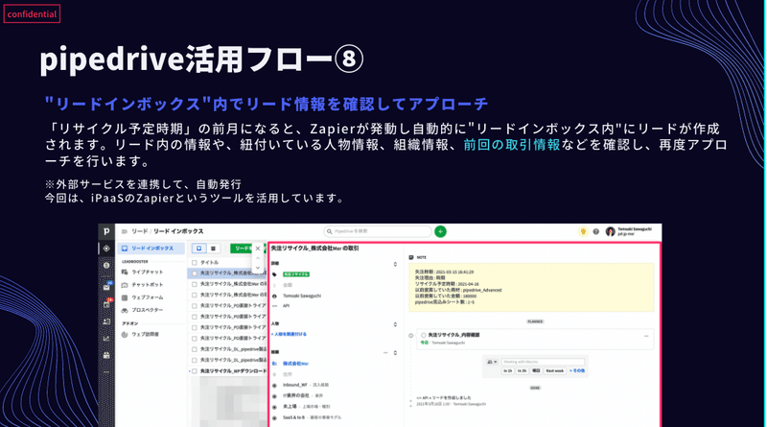Click the search magnifier icon
767x427 pixels.
[x=330, y=231]
